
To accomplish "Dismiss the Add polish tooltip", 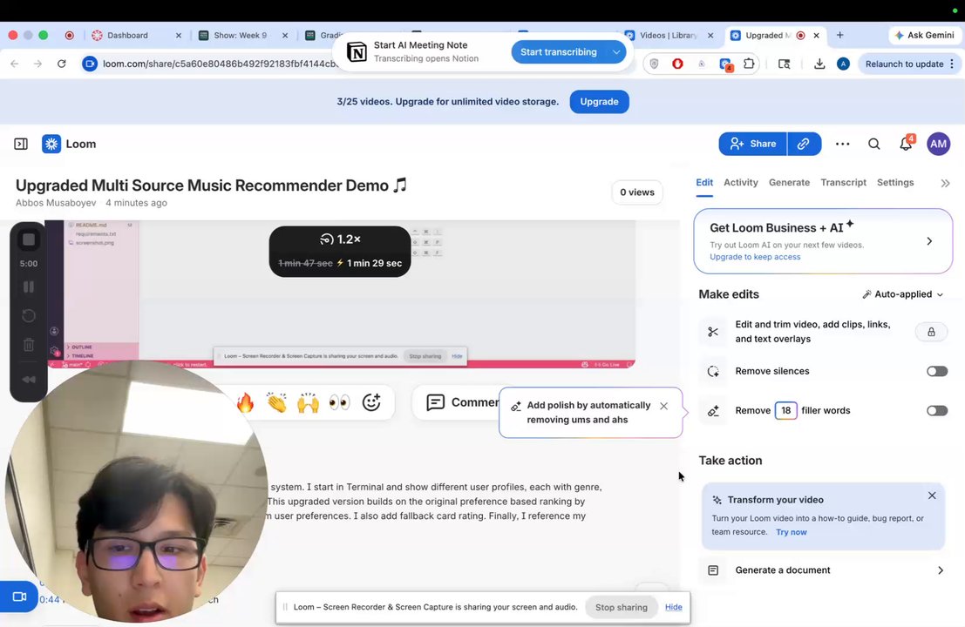I will (663, 407).
